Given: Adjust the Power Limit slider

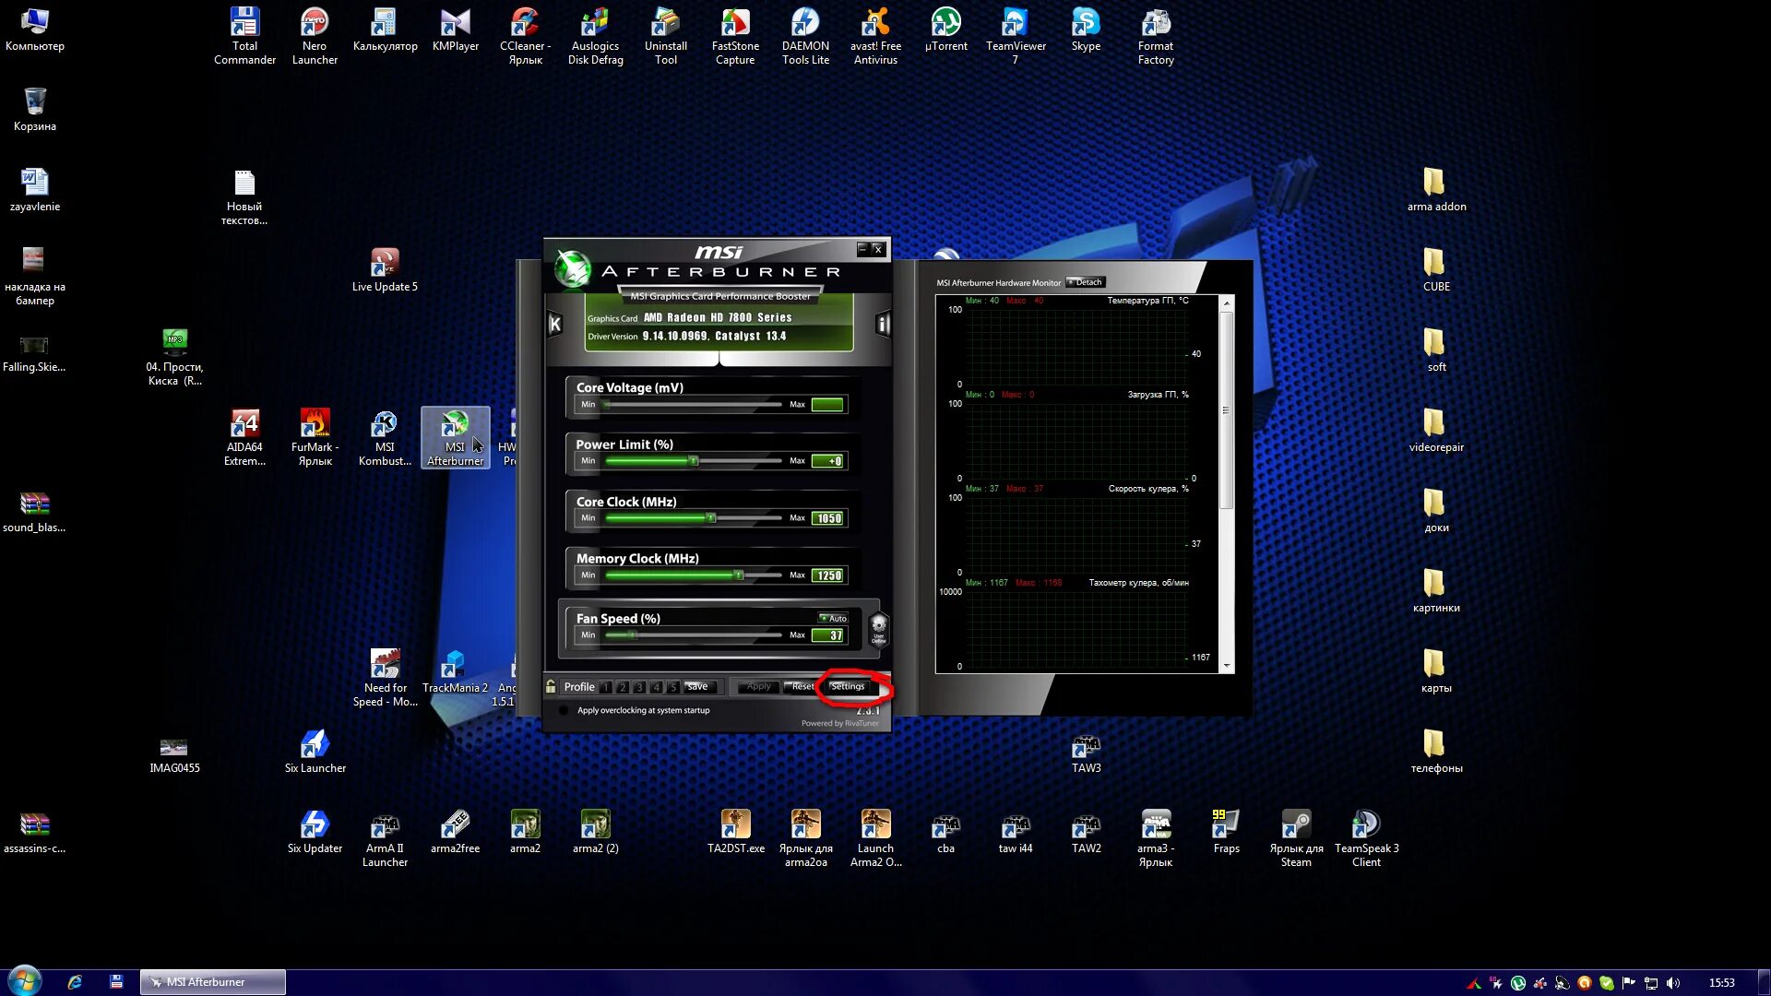Looking at the screenshot, I should (x=694, y=460).
